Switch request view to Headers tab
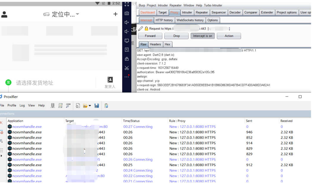 pos(155,44)
